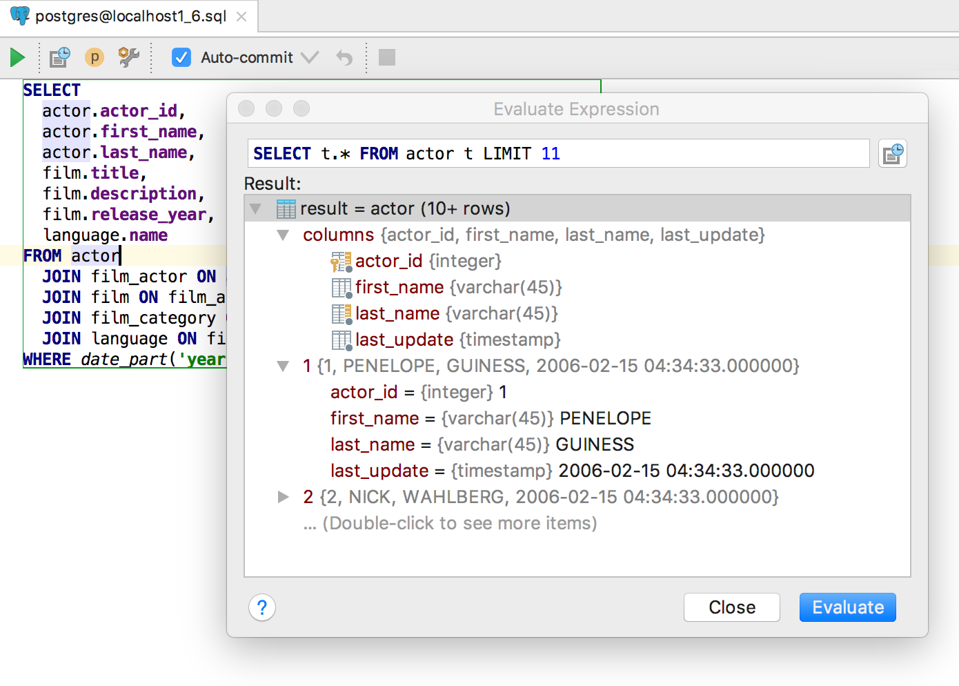Click 'film.description,' line in editor
Screen dimensions: 959x686
click(124, 194)
